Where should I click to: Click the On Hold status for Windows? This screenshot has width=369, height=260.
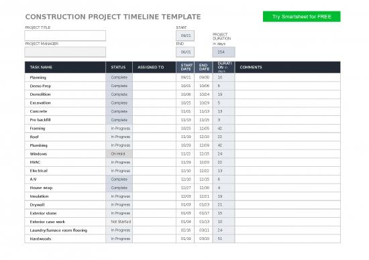pos(119,153)
